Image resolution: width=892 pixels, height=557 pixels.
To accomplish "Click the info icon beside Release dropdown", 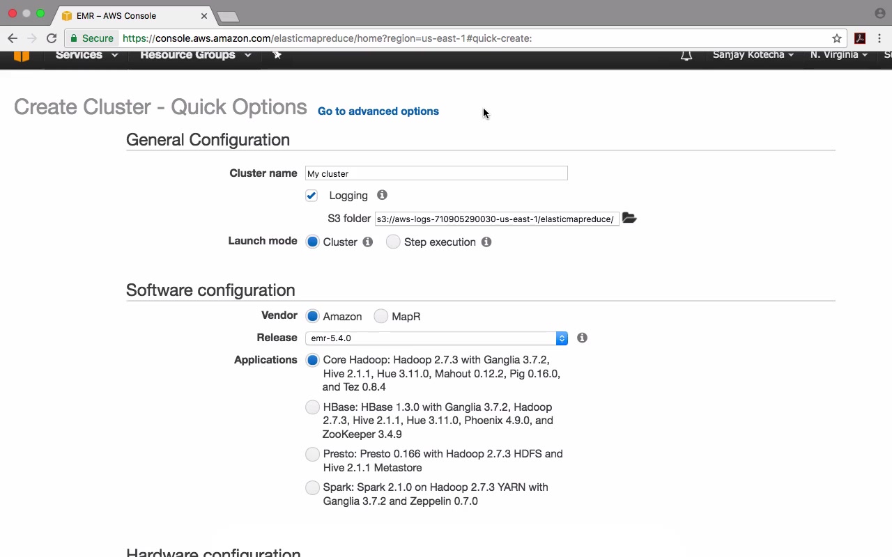I will pos(582,338).
